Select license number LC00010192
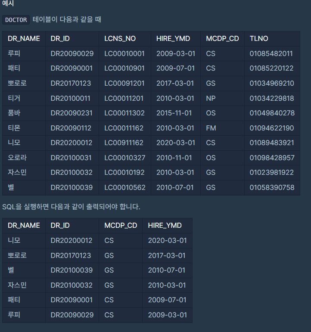The height and width of the screenshot is (332, 311). coord(124,172)
